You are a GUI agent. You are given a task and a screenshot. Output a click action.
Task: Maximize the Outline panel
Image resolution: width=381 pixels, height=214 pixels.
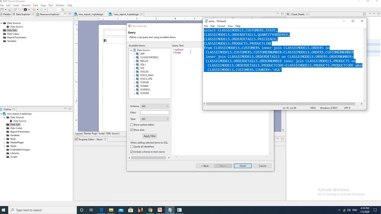70,109
